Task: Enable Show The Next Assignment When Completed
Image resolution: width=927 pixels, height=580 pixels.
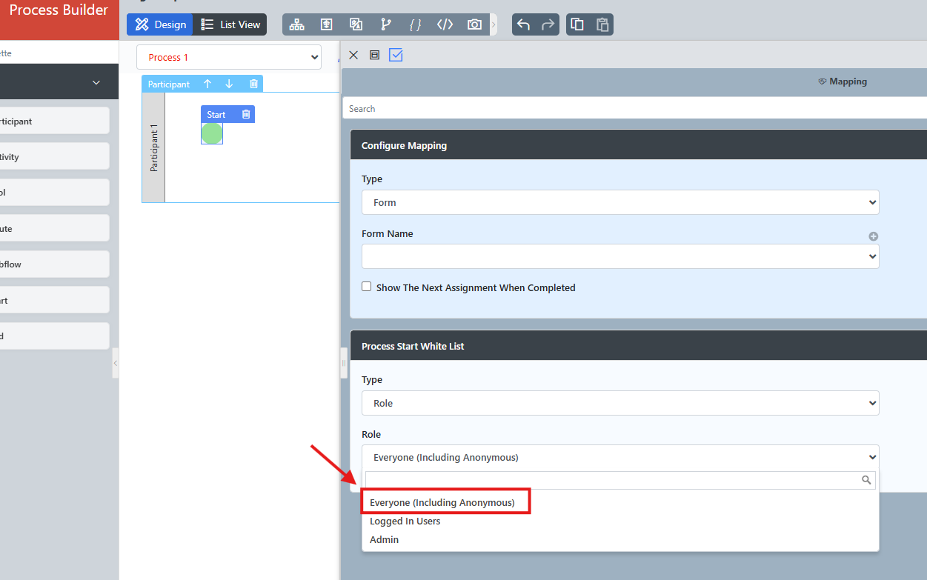Action: pos(366,287)
